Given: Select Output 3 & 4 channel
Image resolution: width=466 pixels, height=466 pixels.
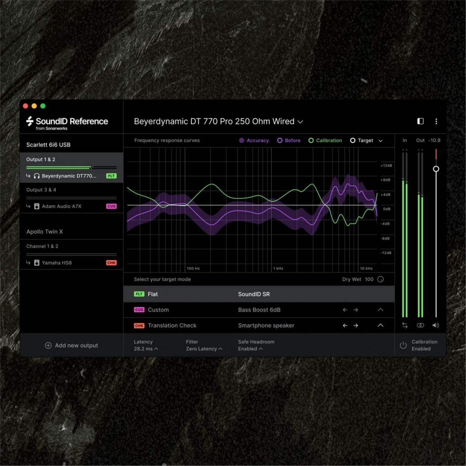Looking at the screenshot, I should pos(41,190).
